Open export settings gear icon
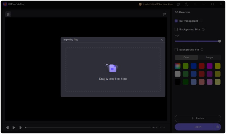Viewport: 226px width, 134px height. click(x=217, y=127)
